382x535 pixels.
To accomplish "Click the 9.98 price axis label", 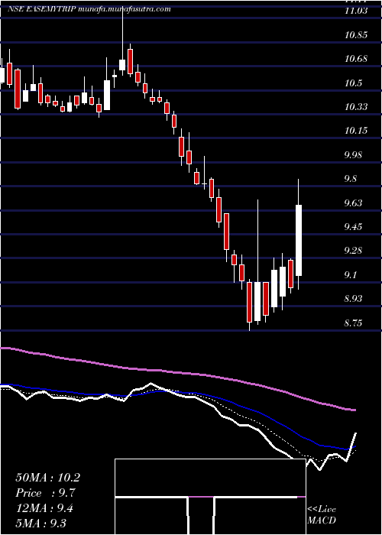I will (354, 155).
